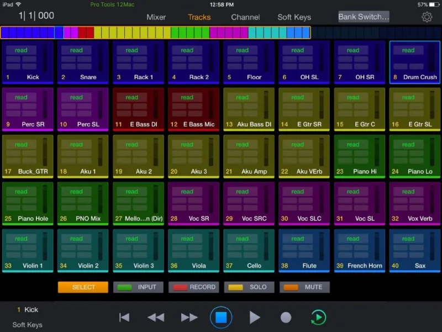Click the fast-forward transport button
The height and width of the screenshot is (332, 442).
189,317
